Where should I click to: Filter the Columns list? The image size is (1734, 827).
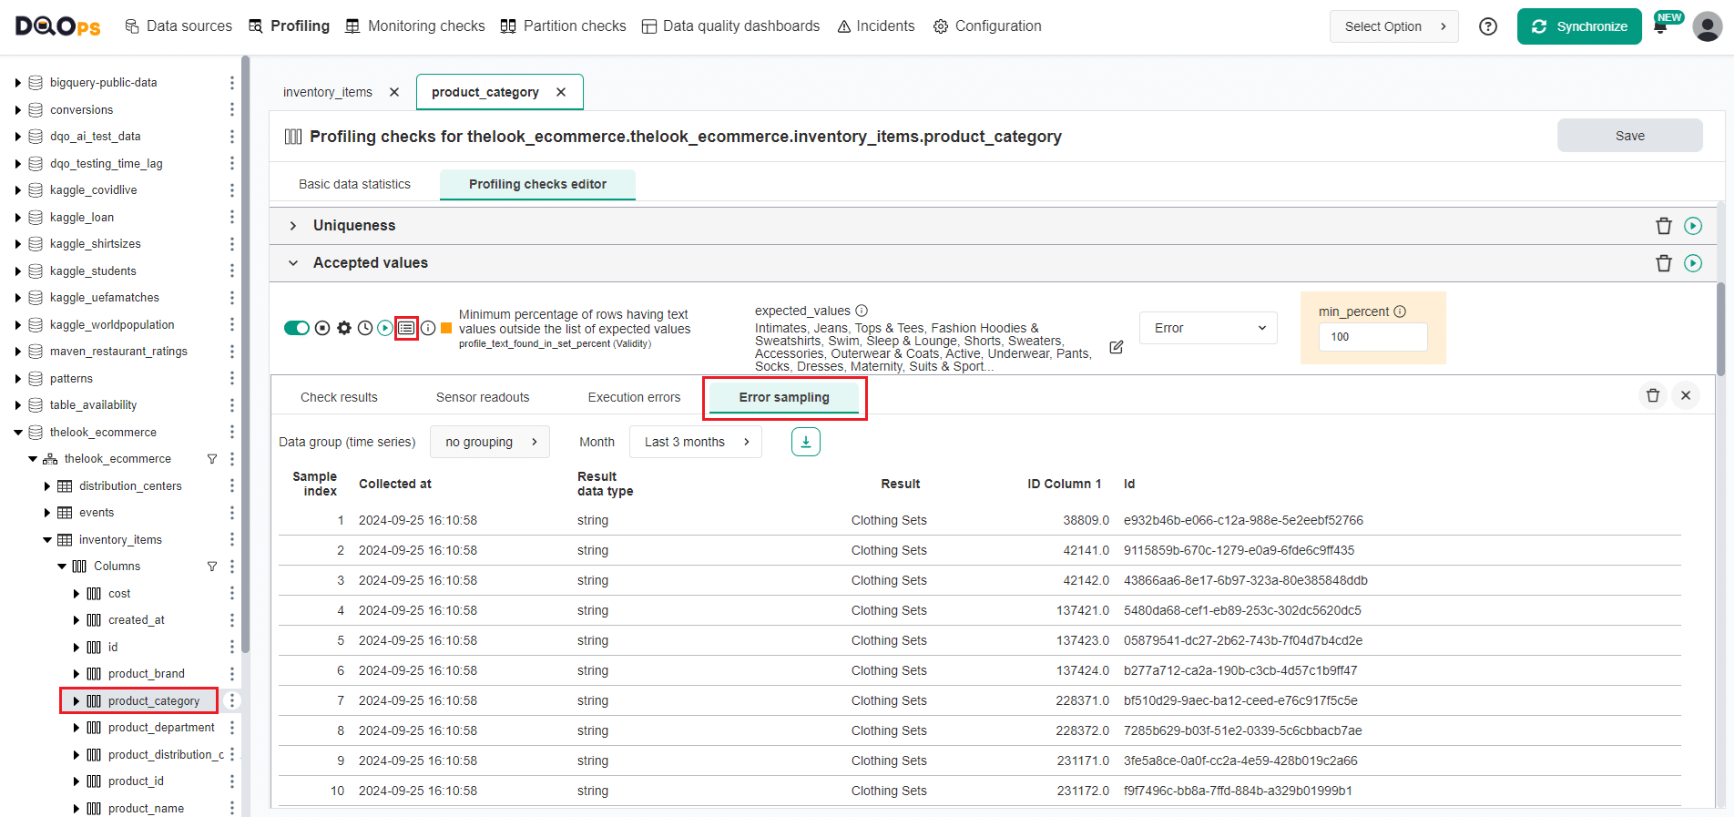pyautogui.click(x=212, y=567)
